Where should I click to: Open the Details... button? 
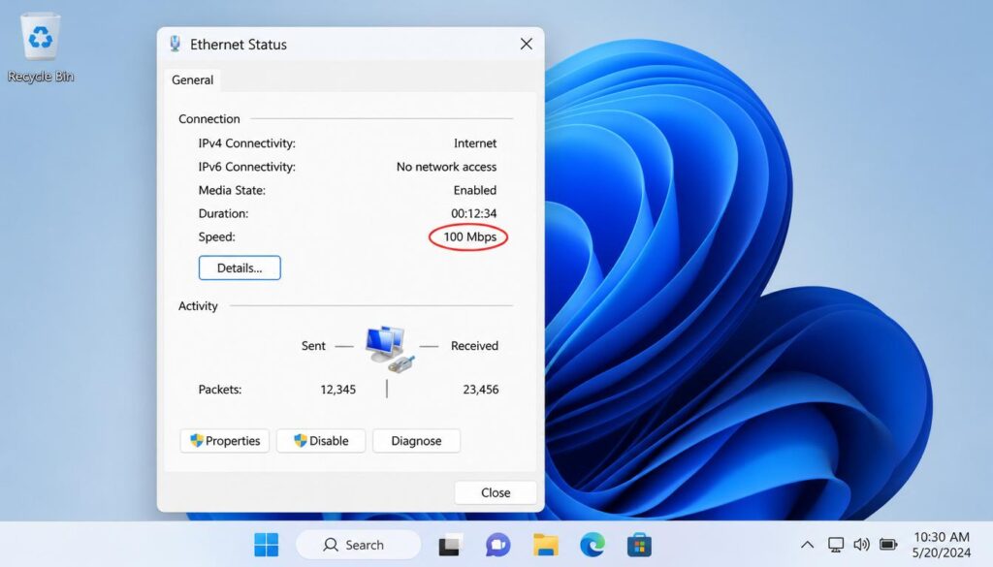240,268
